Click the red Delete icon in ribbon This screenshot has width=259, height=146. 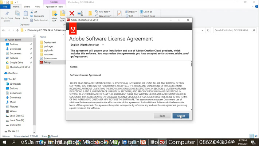point(72,14)
